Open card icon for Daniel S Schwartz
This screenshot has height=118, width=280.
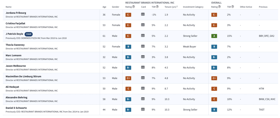pos(143,110)
